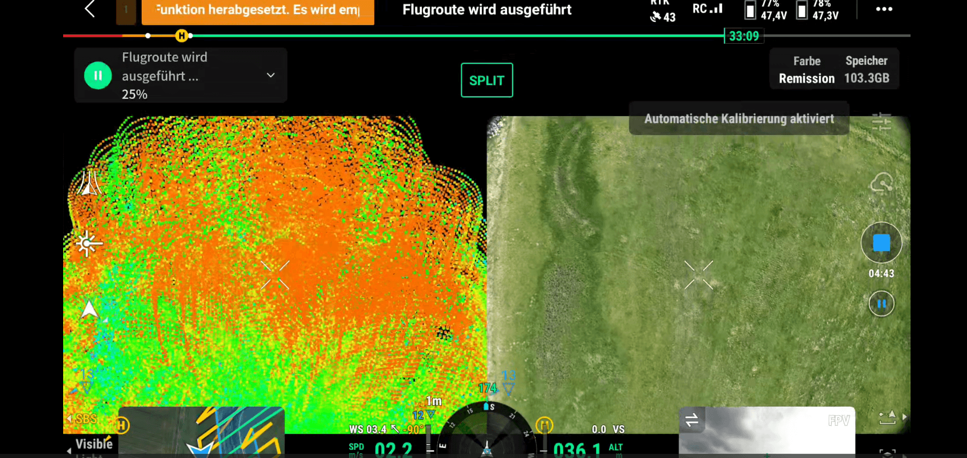Tap the home point H on the minimap
The height and width of the screenshot is (458, 967).
pos(122,425)
